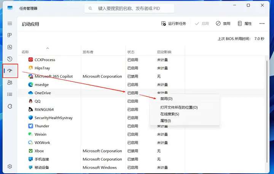Click the 移动设备 app icon
This screenshot has height=174, width=274.
pos(30,168)
